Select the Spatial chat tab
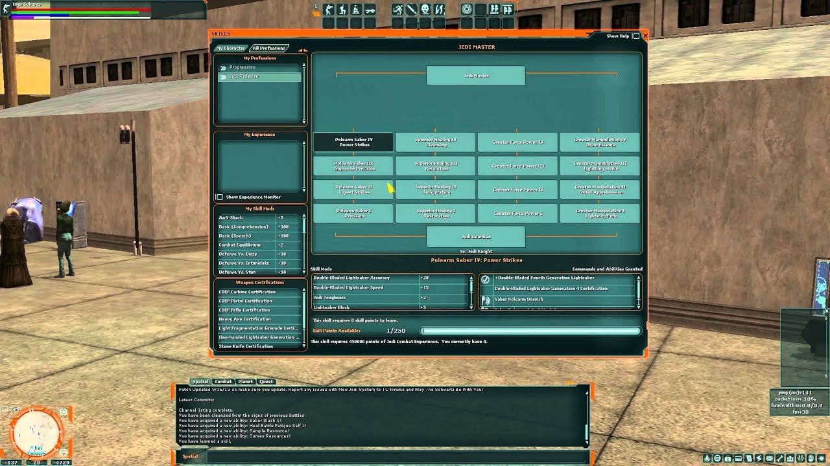Image resolution: width=830 pixels, height=466 pixels. tap(200, 382)
